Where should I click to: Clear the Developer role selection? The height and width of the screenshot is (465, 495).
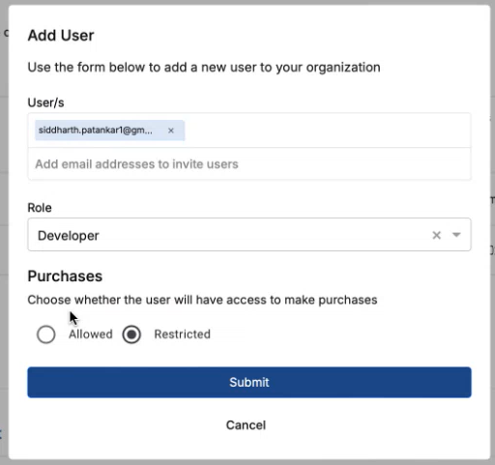tap(436, 235)
